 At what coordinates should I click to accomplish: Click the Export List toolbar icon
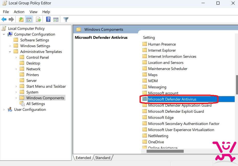pyautogui.click(x=38, y=20)
